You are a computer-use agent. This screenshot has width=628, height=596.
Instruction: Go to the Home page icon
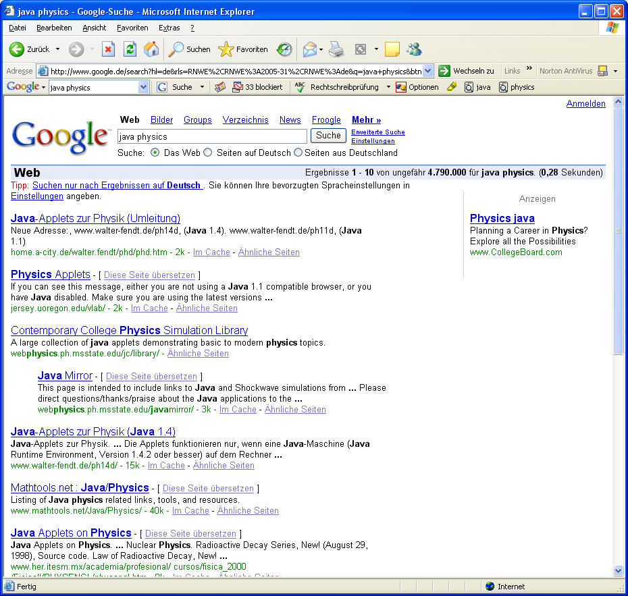(151, 49)
